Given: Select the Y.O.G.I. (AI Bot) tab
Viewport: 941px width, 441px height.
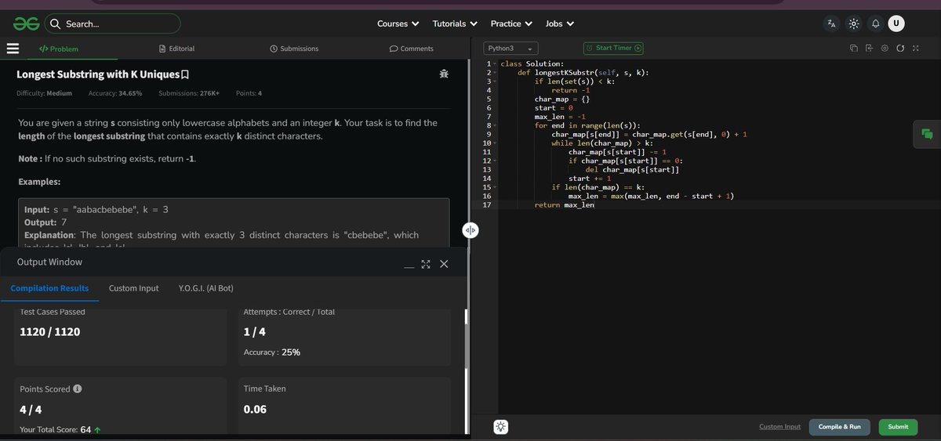Looking at the screenshot, I should point(205,288).
